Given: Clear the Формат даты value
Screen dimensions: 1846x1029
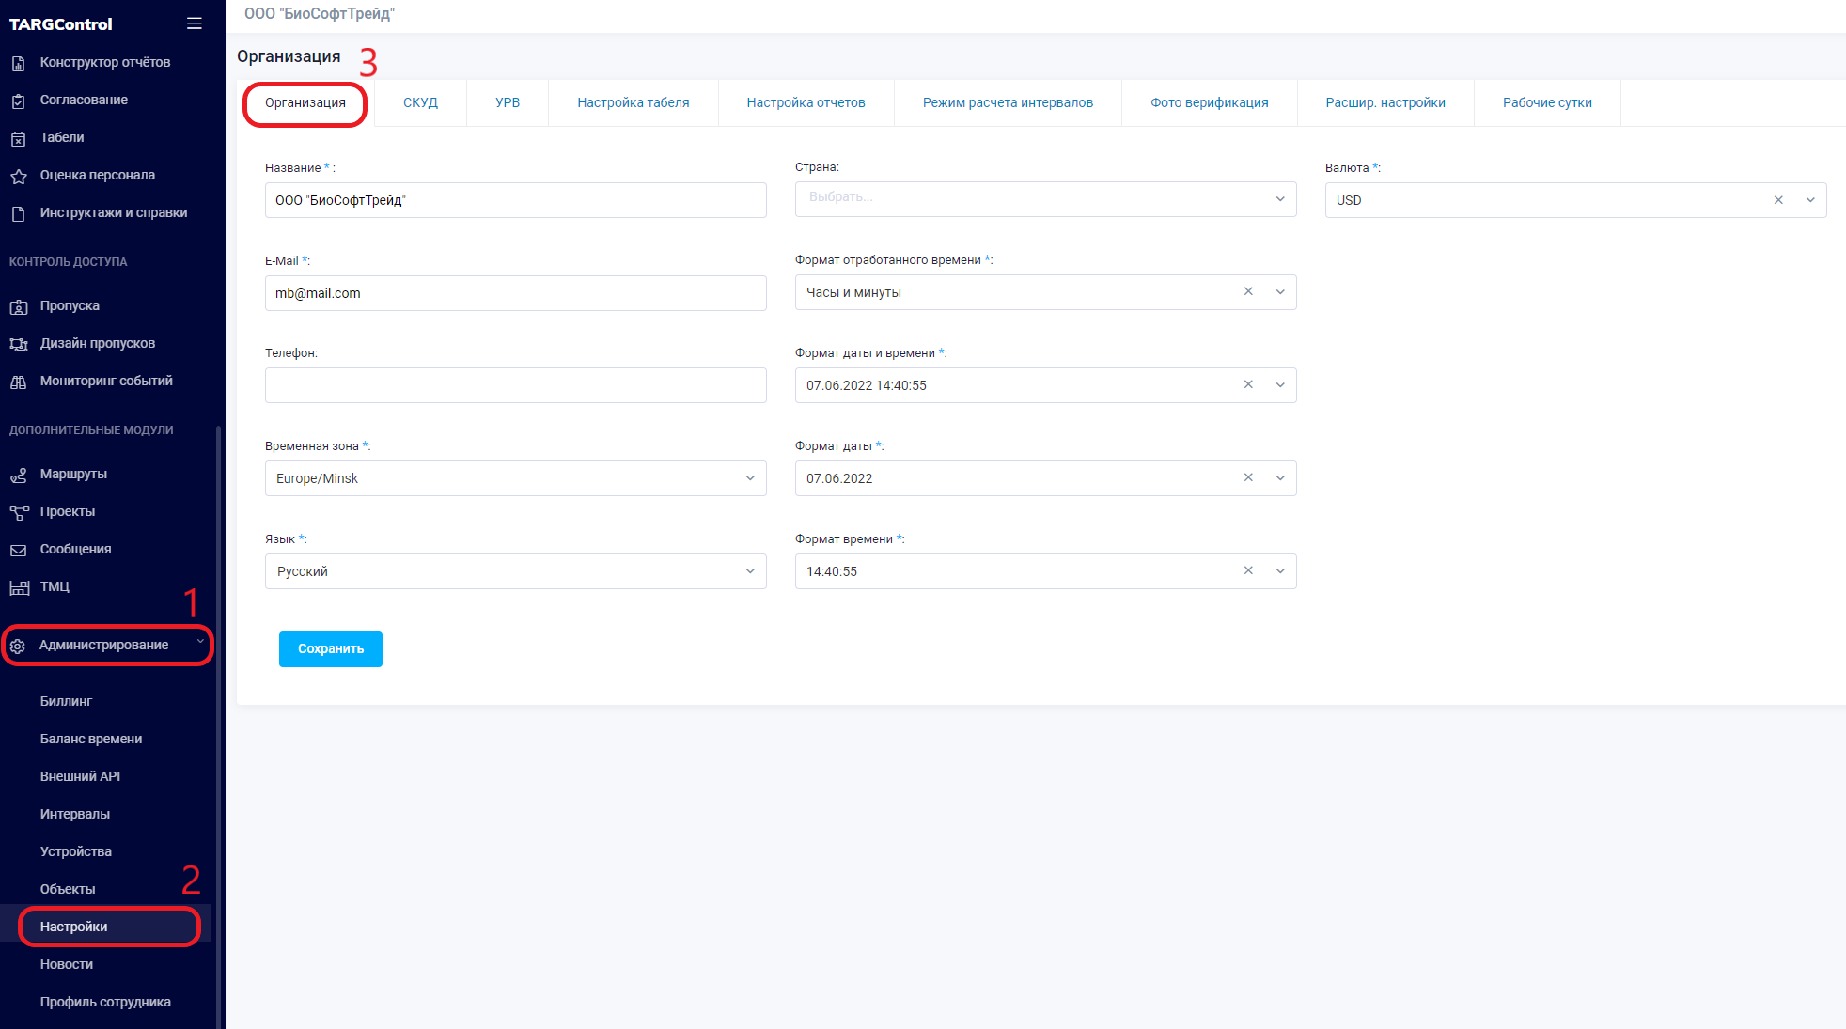Looking at the screenshot, I should click(x=1248, y=477).
